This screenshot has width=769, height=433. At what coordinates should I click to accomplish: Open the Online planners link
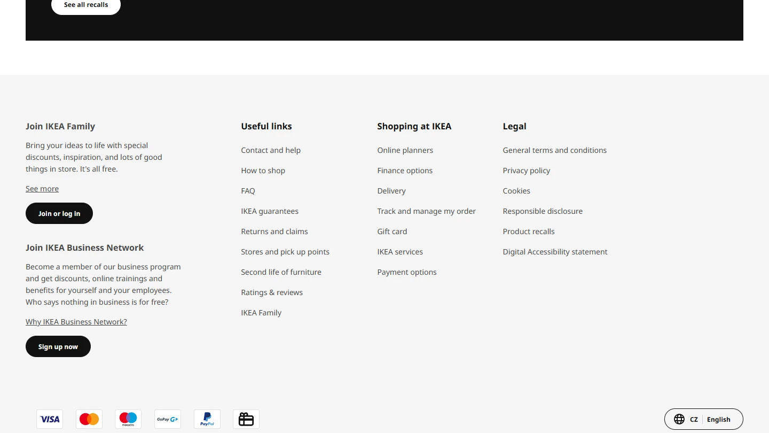pyautogui.click(x=405, y=150)
